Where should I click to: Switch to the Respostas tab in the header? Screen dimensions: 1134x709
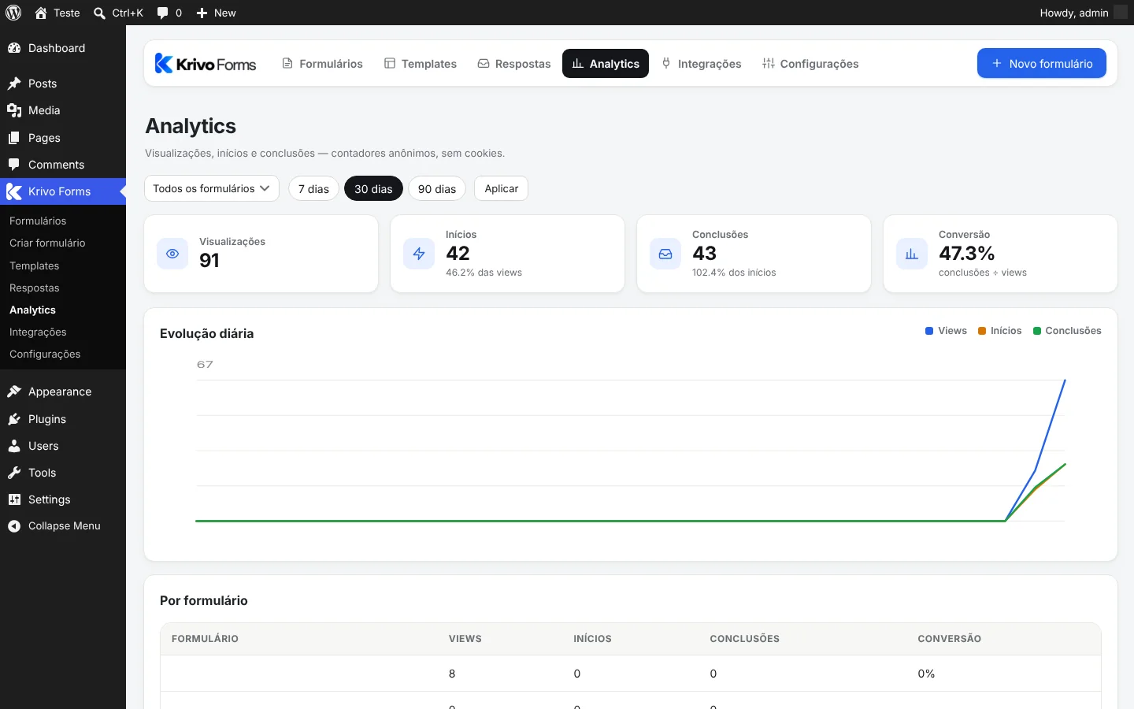point(514,64)
